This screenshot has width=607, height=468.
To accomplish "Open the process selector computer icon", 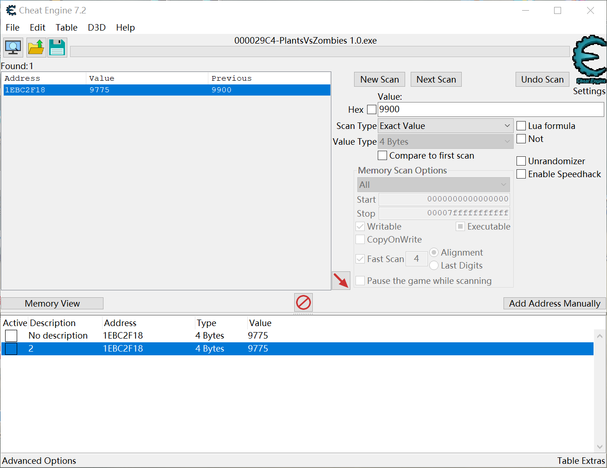I will 13,47.
